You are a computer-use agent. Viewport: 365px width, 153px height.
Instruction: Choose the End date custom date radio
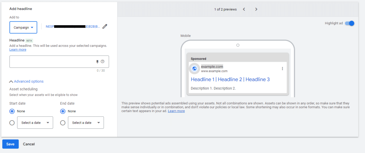click(63, 123)
